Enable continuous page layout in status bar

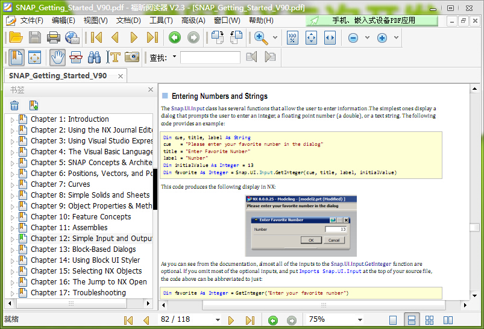[x=412, y=320]
